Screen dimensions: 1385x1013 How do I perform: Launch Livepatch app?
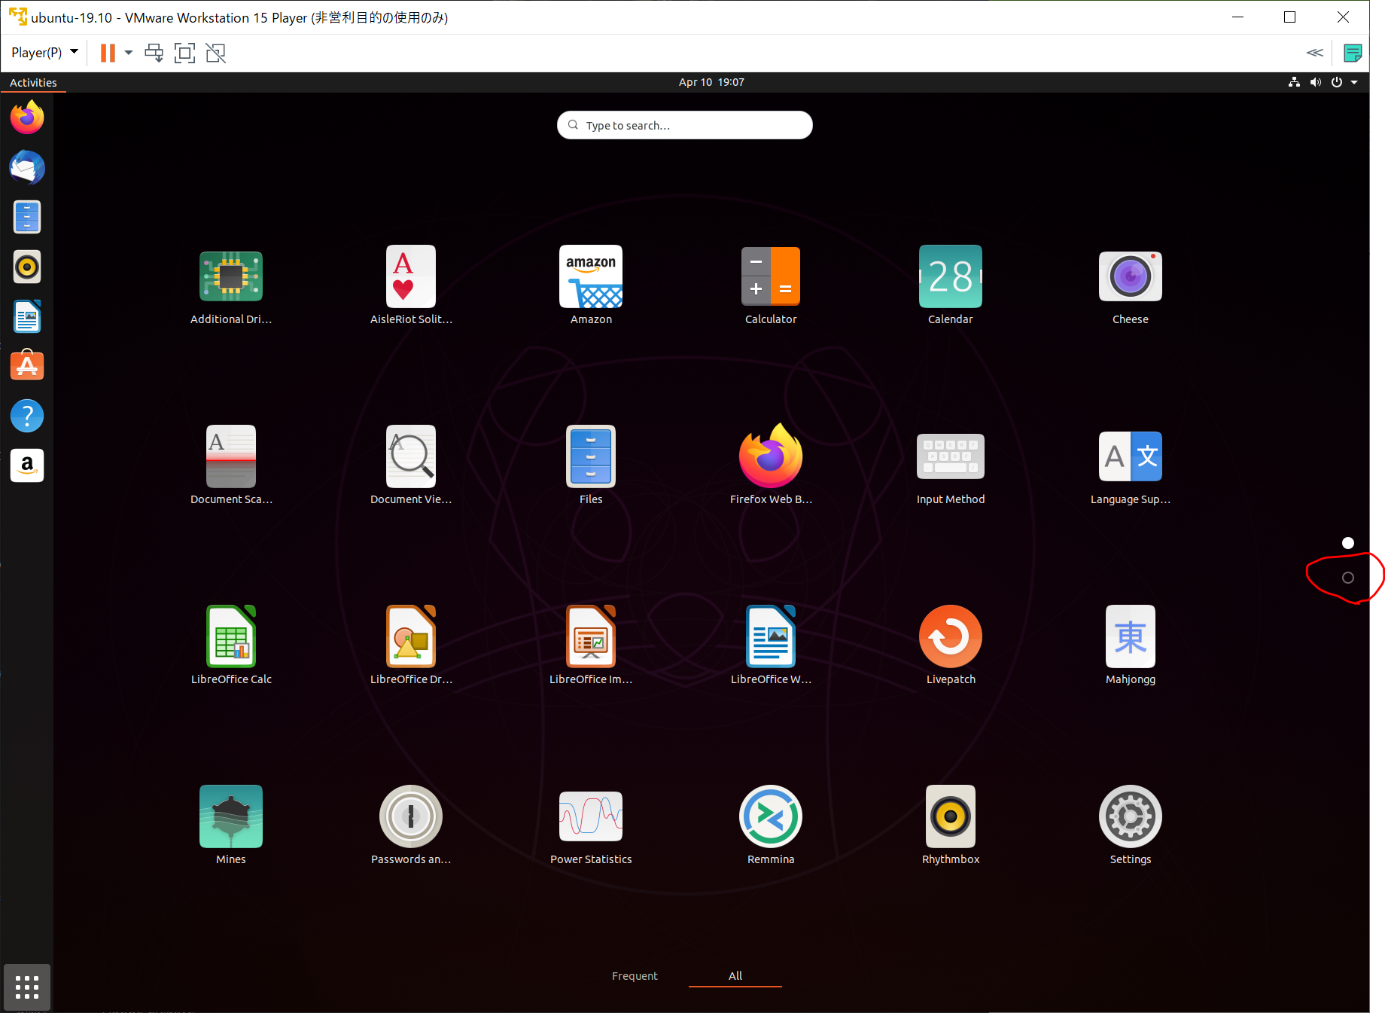[951, 645]
